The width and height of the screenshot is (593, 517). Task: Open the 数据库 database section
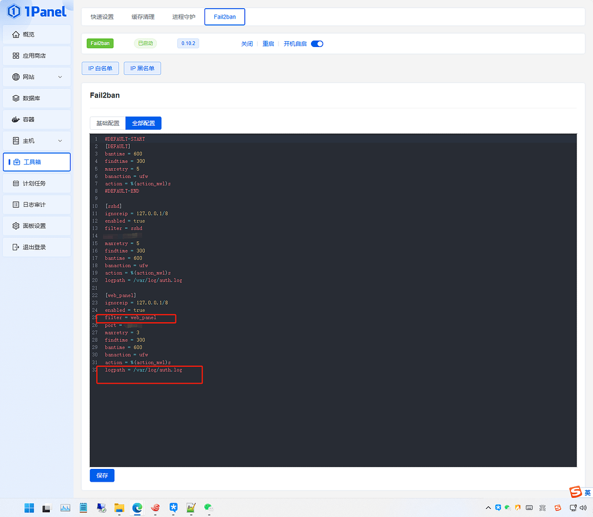tap(36, 98)
